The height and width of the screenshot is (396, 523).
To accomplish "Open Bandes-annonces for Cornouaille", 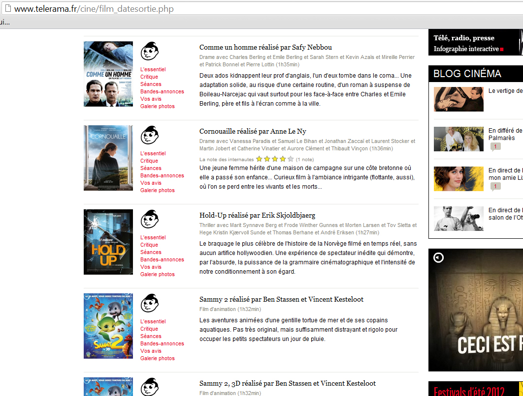I will tap(162, 175).
